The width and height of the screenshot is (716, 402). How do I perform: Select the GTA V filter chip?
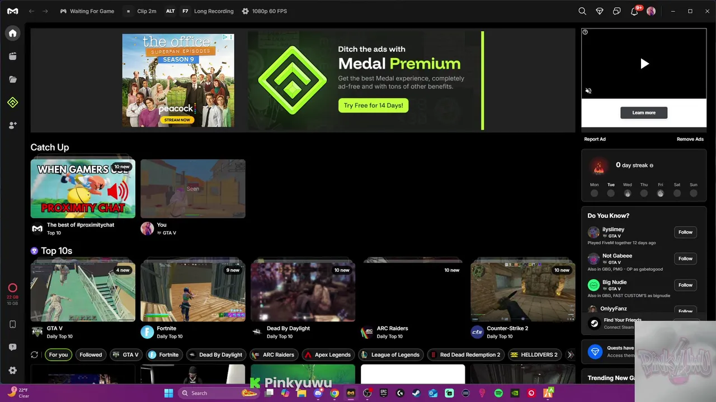(125, 355)
